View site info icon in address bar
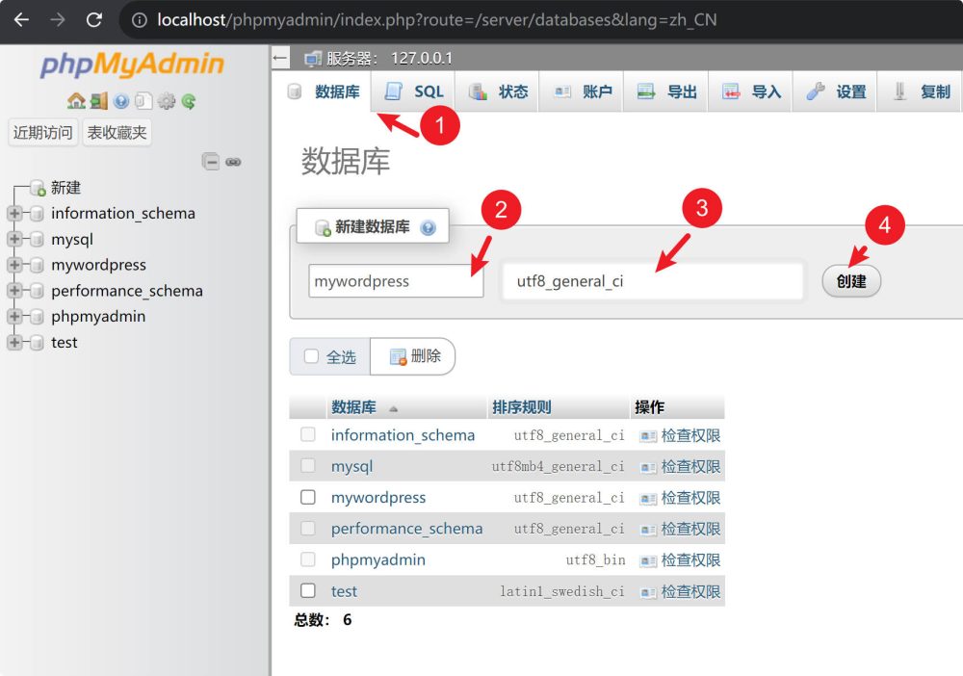 [140, 20]
